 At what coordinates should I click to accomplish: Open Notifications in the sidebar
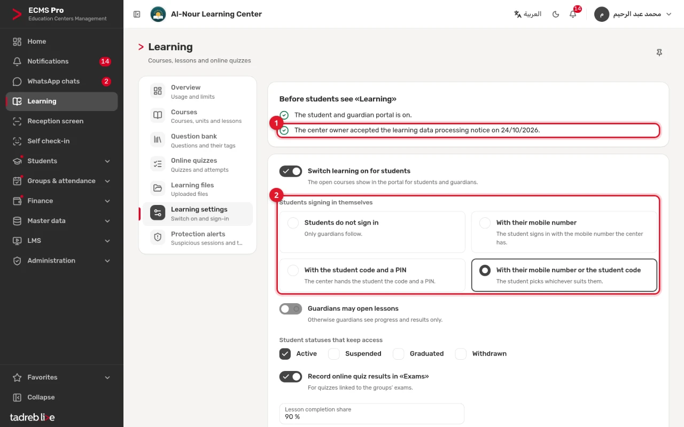coord(61,61)
